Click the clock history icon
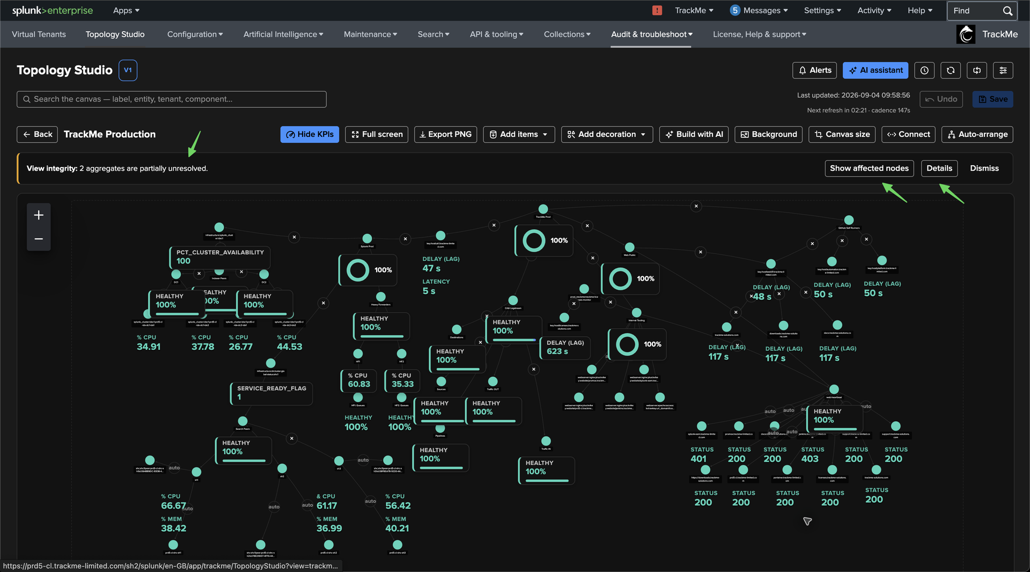Screen dimensions: 1030x572 click(924, 70)
